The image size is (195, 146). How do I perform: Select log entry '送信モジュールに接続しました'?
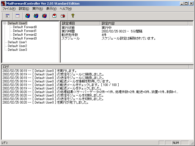pyautogui.click(x=53, y=78)
